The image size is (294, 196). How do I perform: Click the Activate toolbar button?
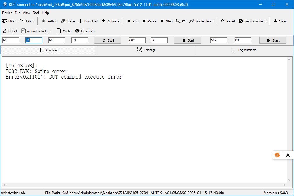[111, 21]
